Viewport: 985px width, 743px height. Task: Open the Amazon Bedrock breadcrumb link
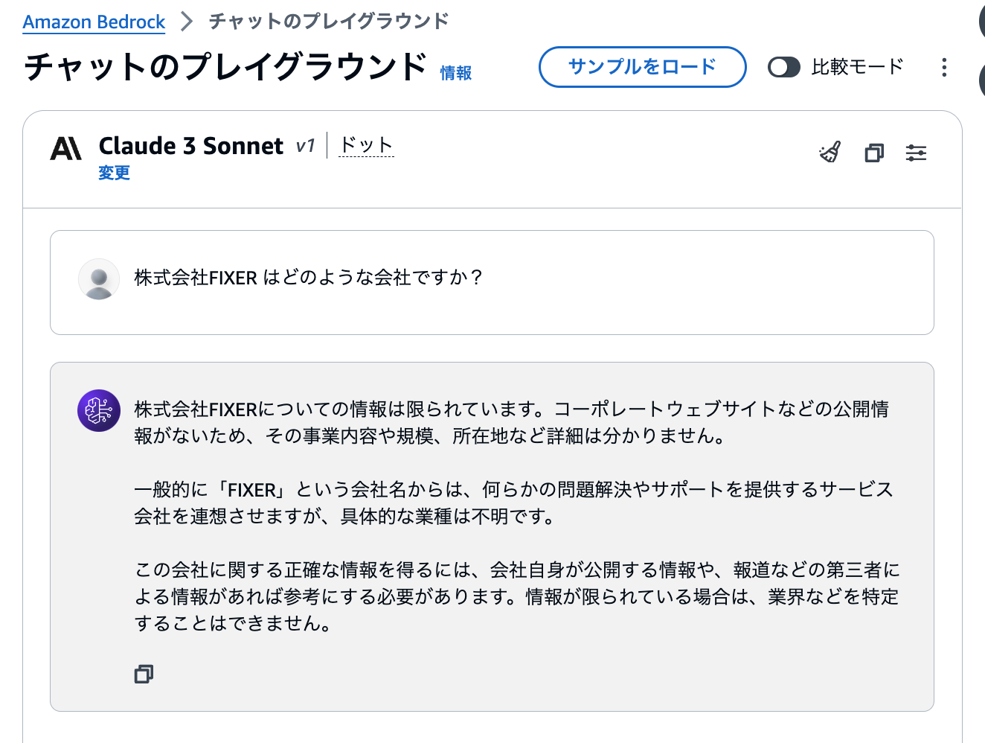pyautogui.click(x=94, y=22)
